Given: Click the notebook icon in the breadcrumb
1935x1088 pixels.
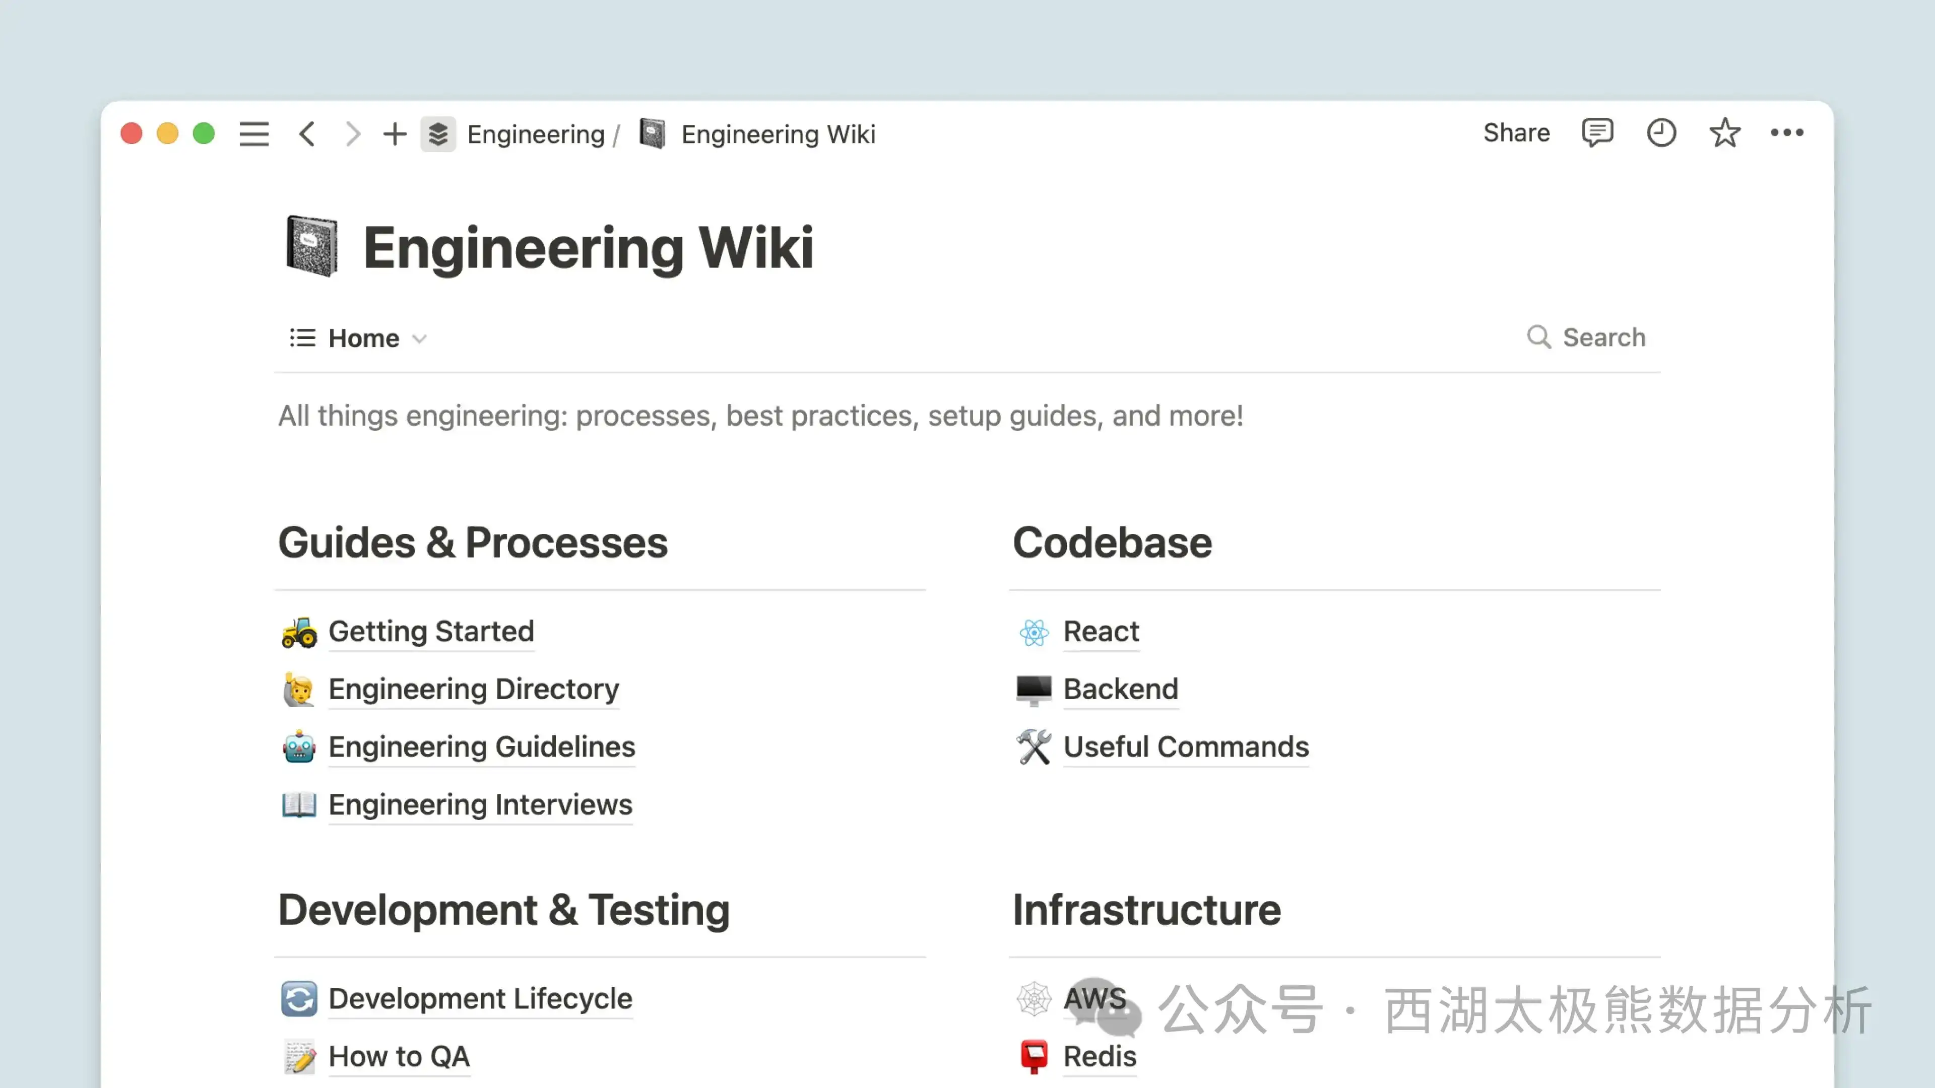Looking at the screenshot, I should tap(652, 133).
